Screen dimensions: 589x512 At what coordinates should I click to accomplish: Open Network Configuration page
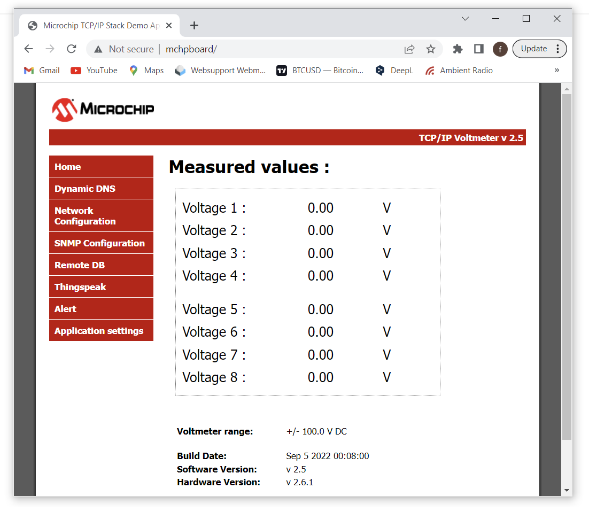[101, 215]
